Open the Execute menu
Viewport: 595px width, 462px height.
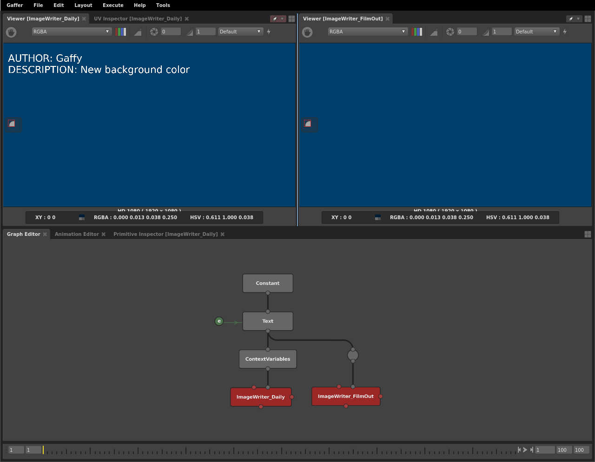[113, 5]
